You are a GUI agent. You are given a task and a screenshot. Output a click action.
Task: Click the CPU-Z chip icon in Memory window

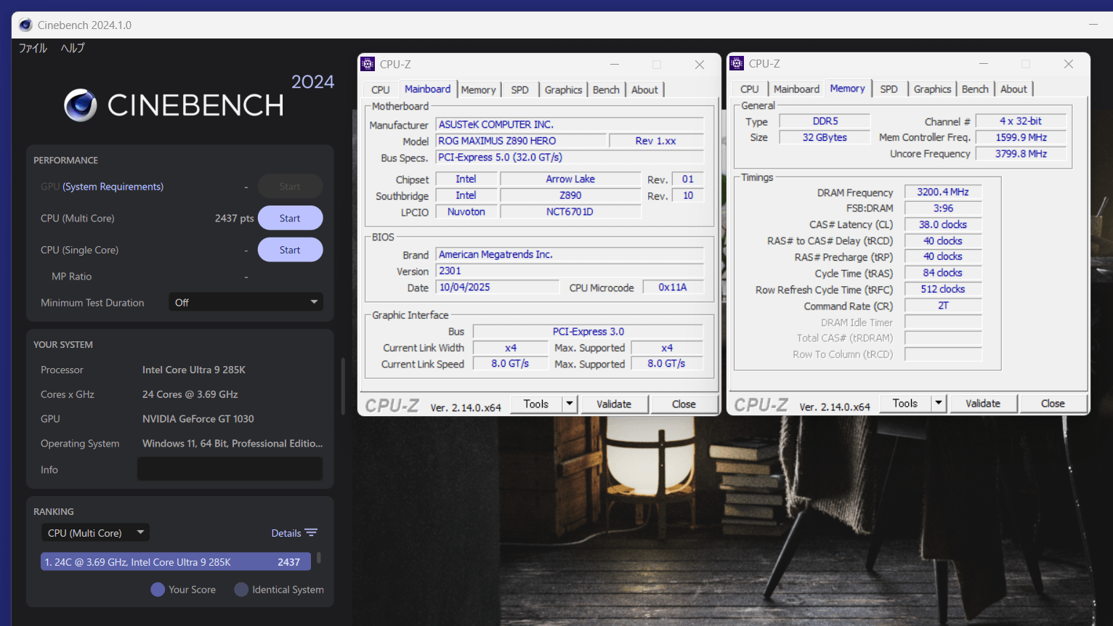[x=737, y=63]
